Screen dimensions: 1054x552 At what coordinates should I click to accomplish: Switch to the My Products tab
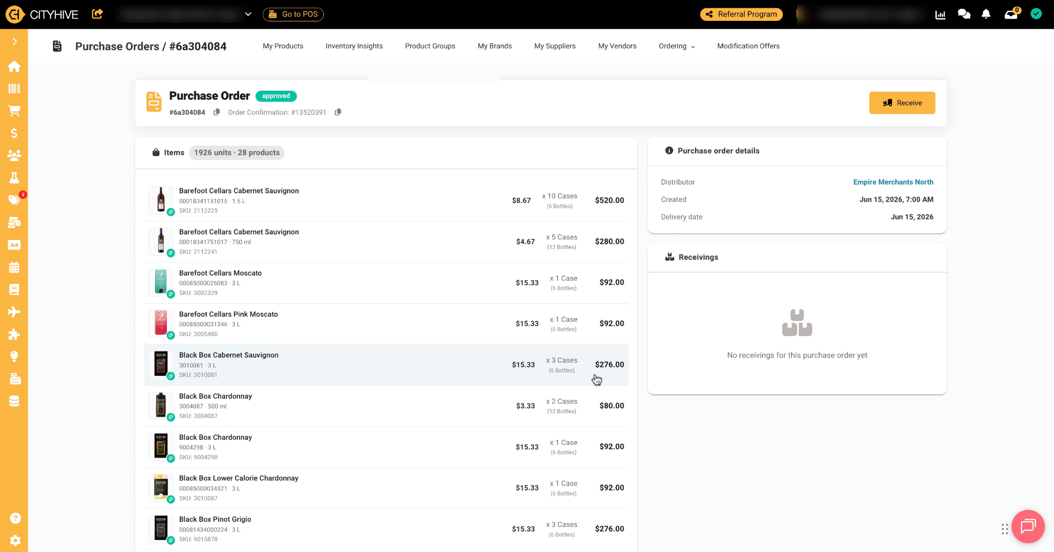pos(283,46)
